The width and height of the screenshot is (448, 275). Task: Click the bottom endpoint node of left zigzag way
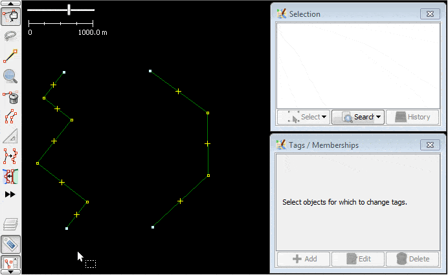coord(67,229)
